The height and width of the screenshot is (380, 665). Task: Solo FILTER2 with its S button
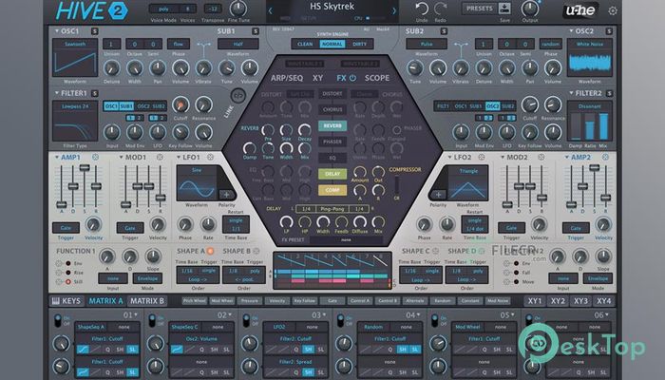pos(609,93)
